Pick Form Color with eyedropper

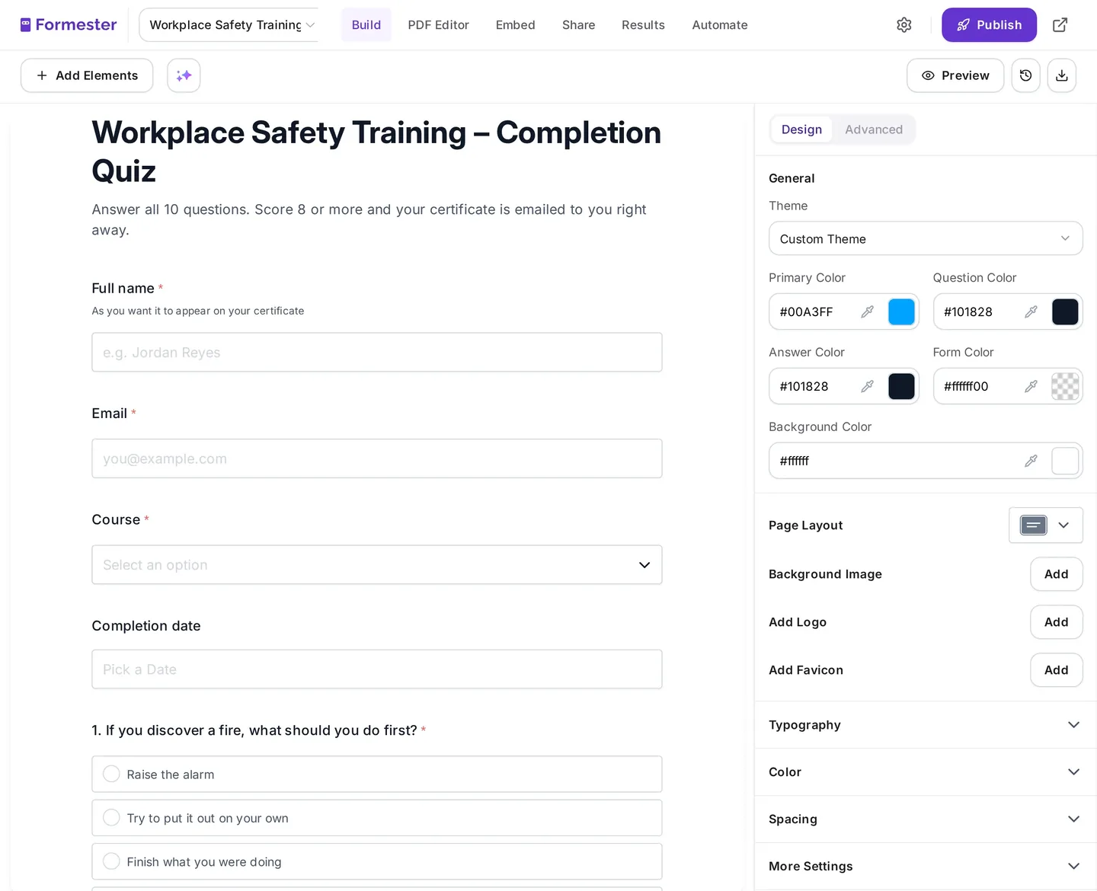pyautogui.click(x=1031, y=386)
